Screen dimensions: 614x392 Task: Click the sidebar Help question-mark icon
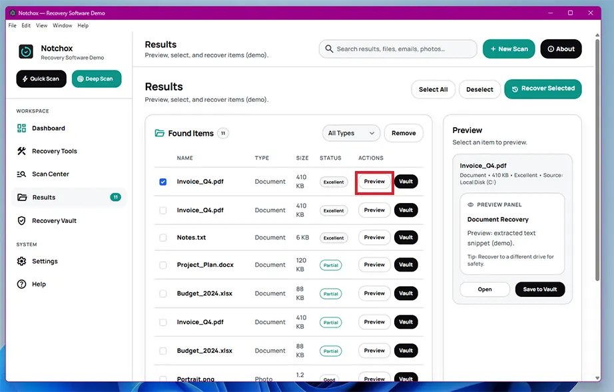(x=21, y=284)
